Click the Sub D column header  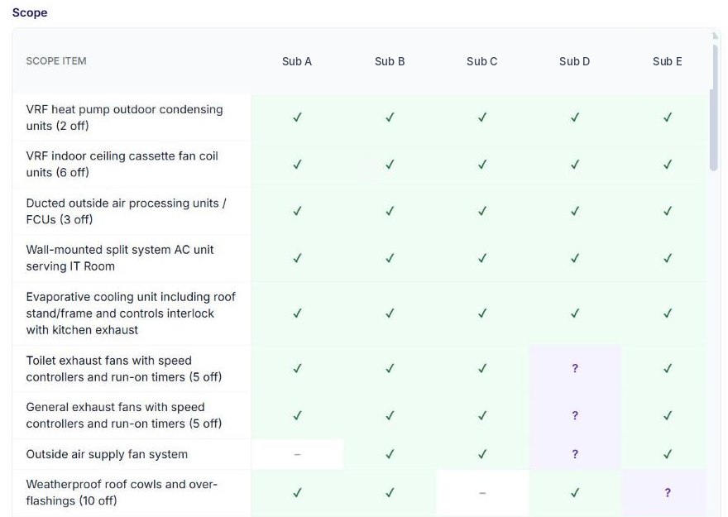[574, 61]
